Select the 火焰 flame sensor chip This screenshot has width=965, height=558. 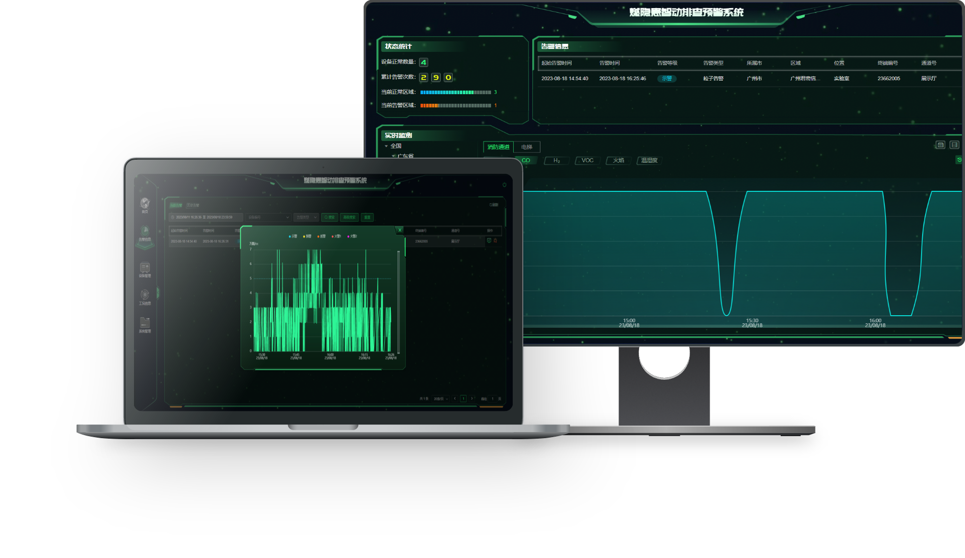pos(618,161)
